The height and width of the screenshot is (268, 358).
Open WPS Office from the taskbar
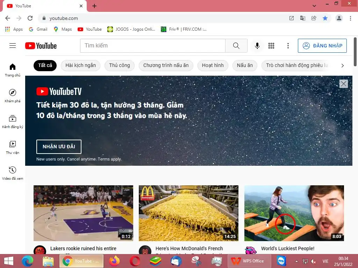coord(249,261)
